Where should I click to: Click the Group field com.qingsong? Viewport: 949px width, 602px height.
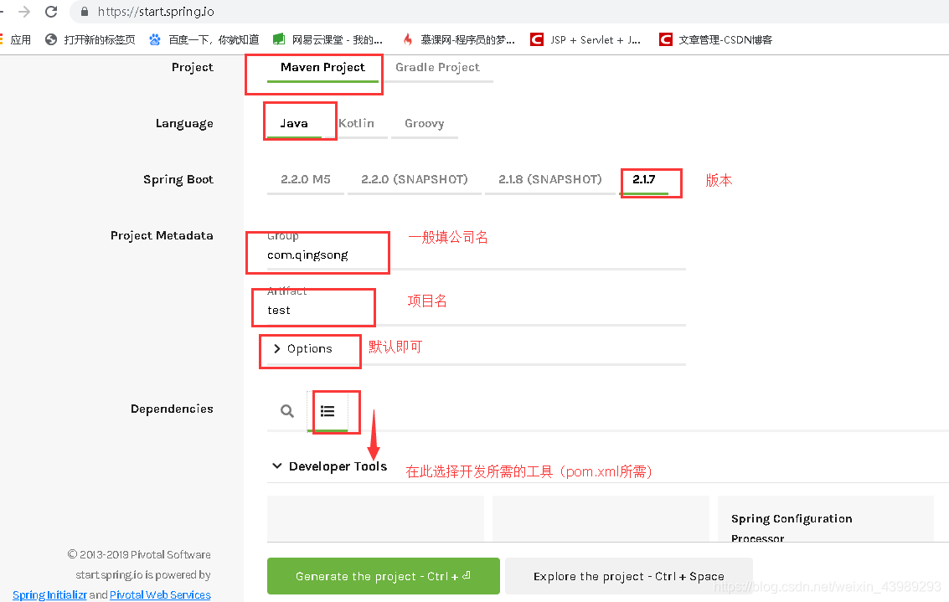pyautogui.click(x=477, y=255)
